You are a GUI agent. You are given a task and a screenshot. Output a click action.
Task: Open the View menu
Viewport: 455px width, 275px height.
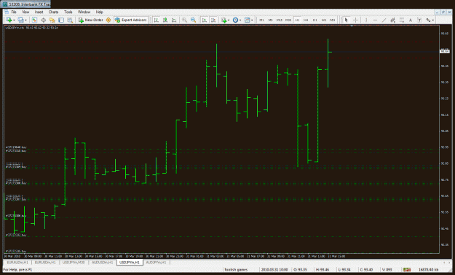pyautogui.click(x=25, y=12)
